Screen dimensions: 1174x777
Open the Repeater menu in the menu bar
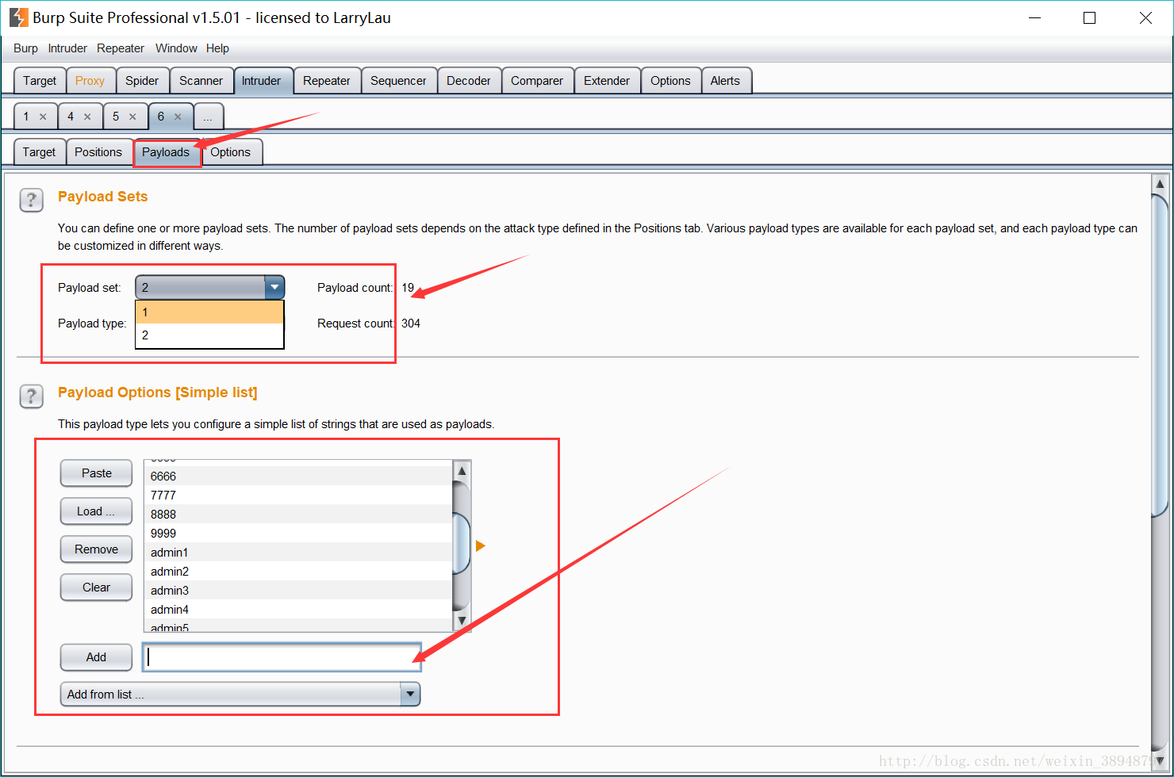[121, 48]
